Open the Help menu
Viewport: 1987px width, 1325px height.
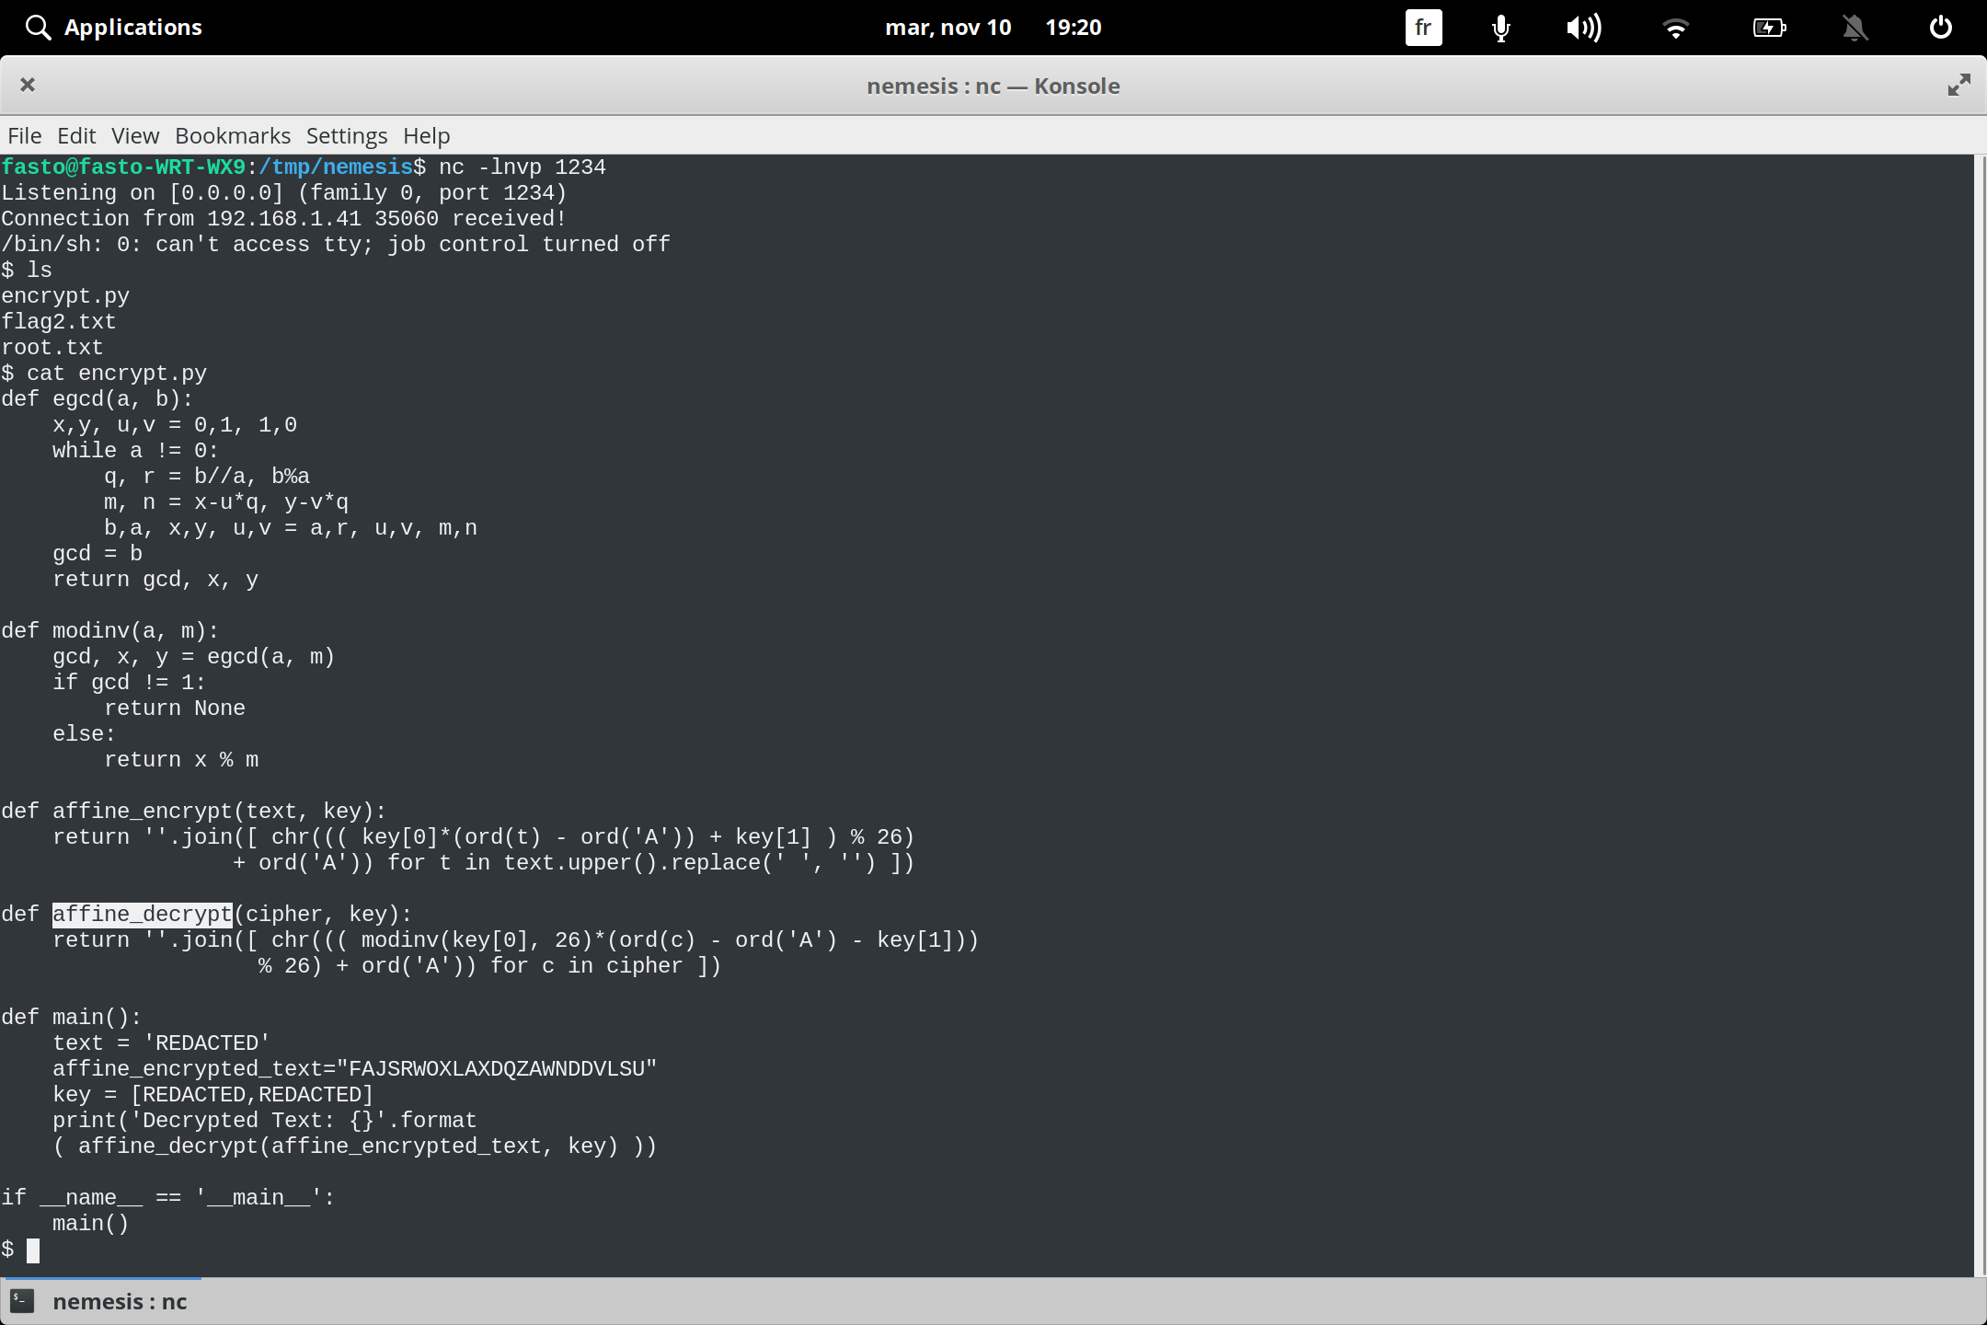click(x=425, y=135)
